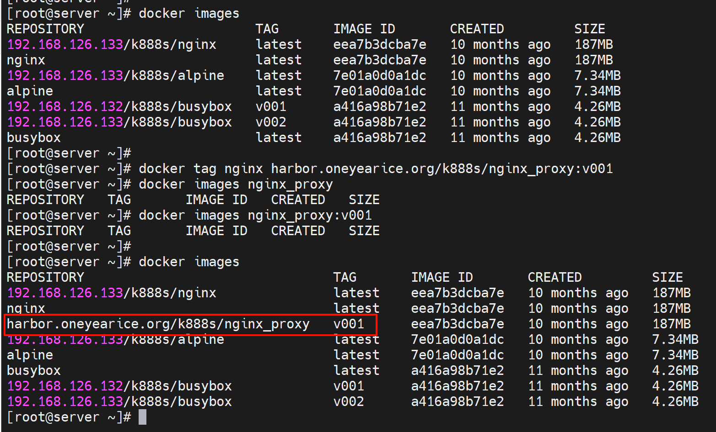Click the docker tag nginx command line

click(375, 169)
